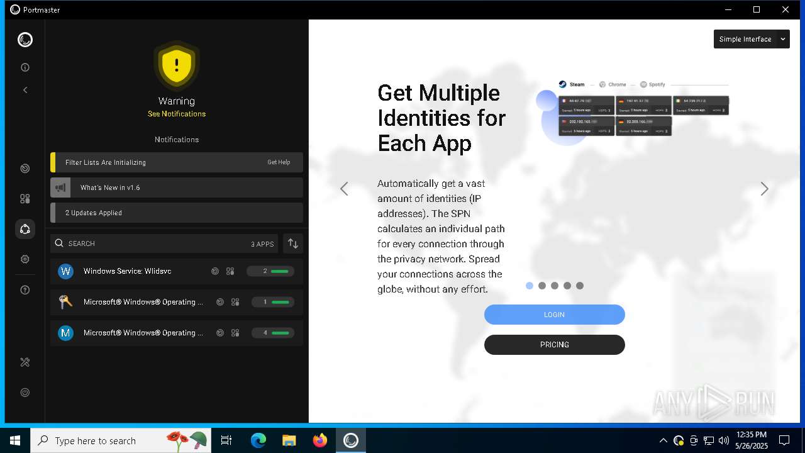Click monitor icon on keys-icon app row
The height and width of the screenshot is (453, 805).
coord(220,302)
